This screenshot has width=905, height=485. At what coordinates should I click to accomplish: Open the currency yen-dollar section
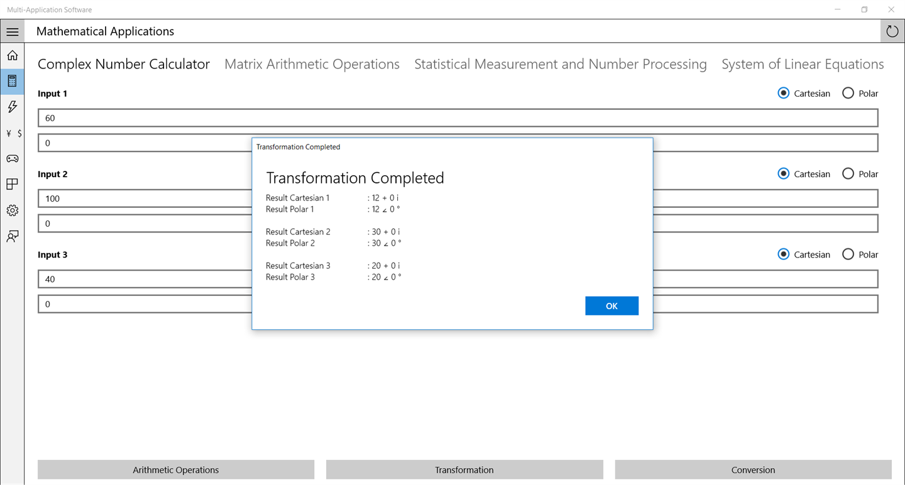[x=12, y=133]
